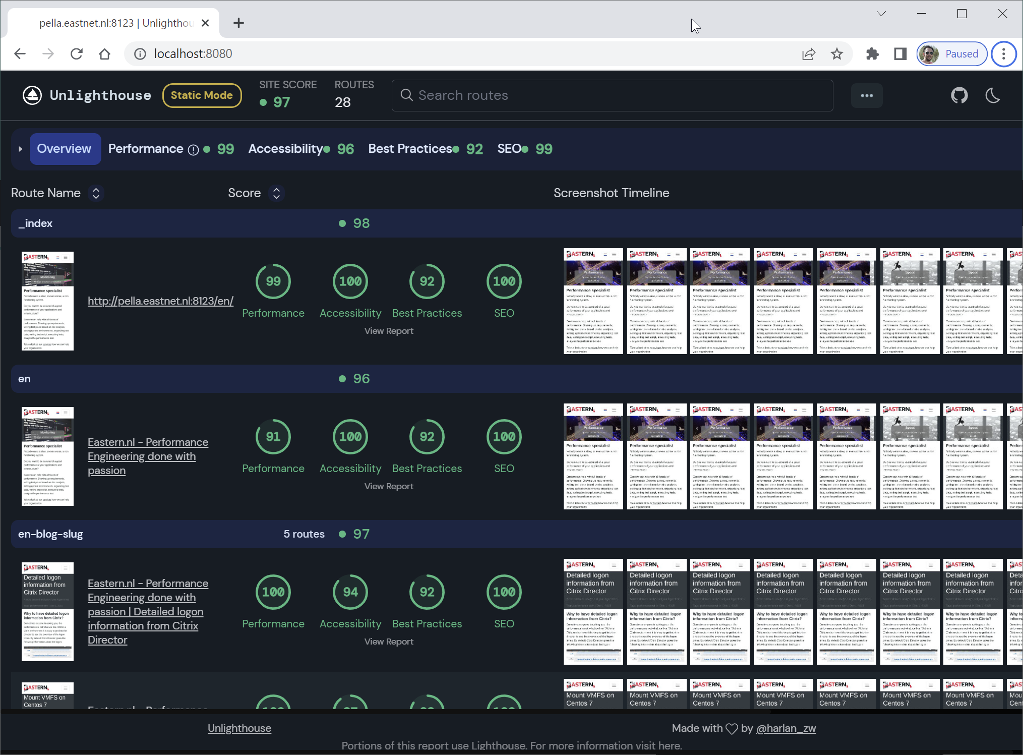This screenshot has height=755, width=1023.
Task: Open the GitHub repository icon
Action: (x=959, y=95)
